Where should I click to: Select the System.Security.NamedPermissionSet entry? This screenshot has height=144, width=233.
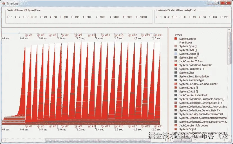(x=201, y=114)
